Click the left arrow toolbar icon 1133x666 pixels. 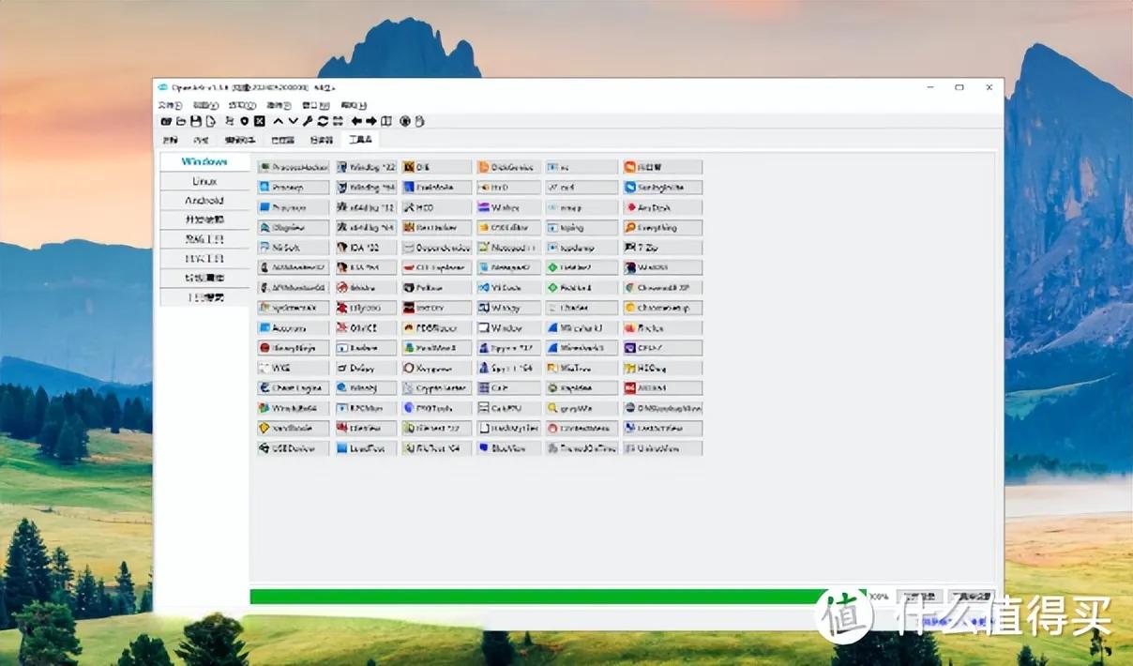pyautogui.click(x=356, y=121)
